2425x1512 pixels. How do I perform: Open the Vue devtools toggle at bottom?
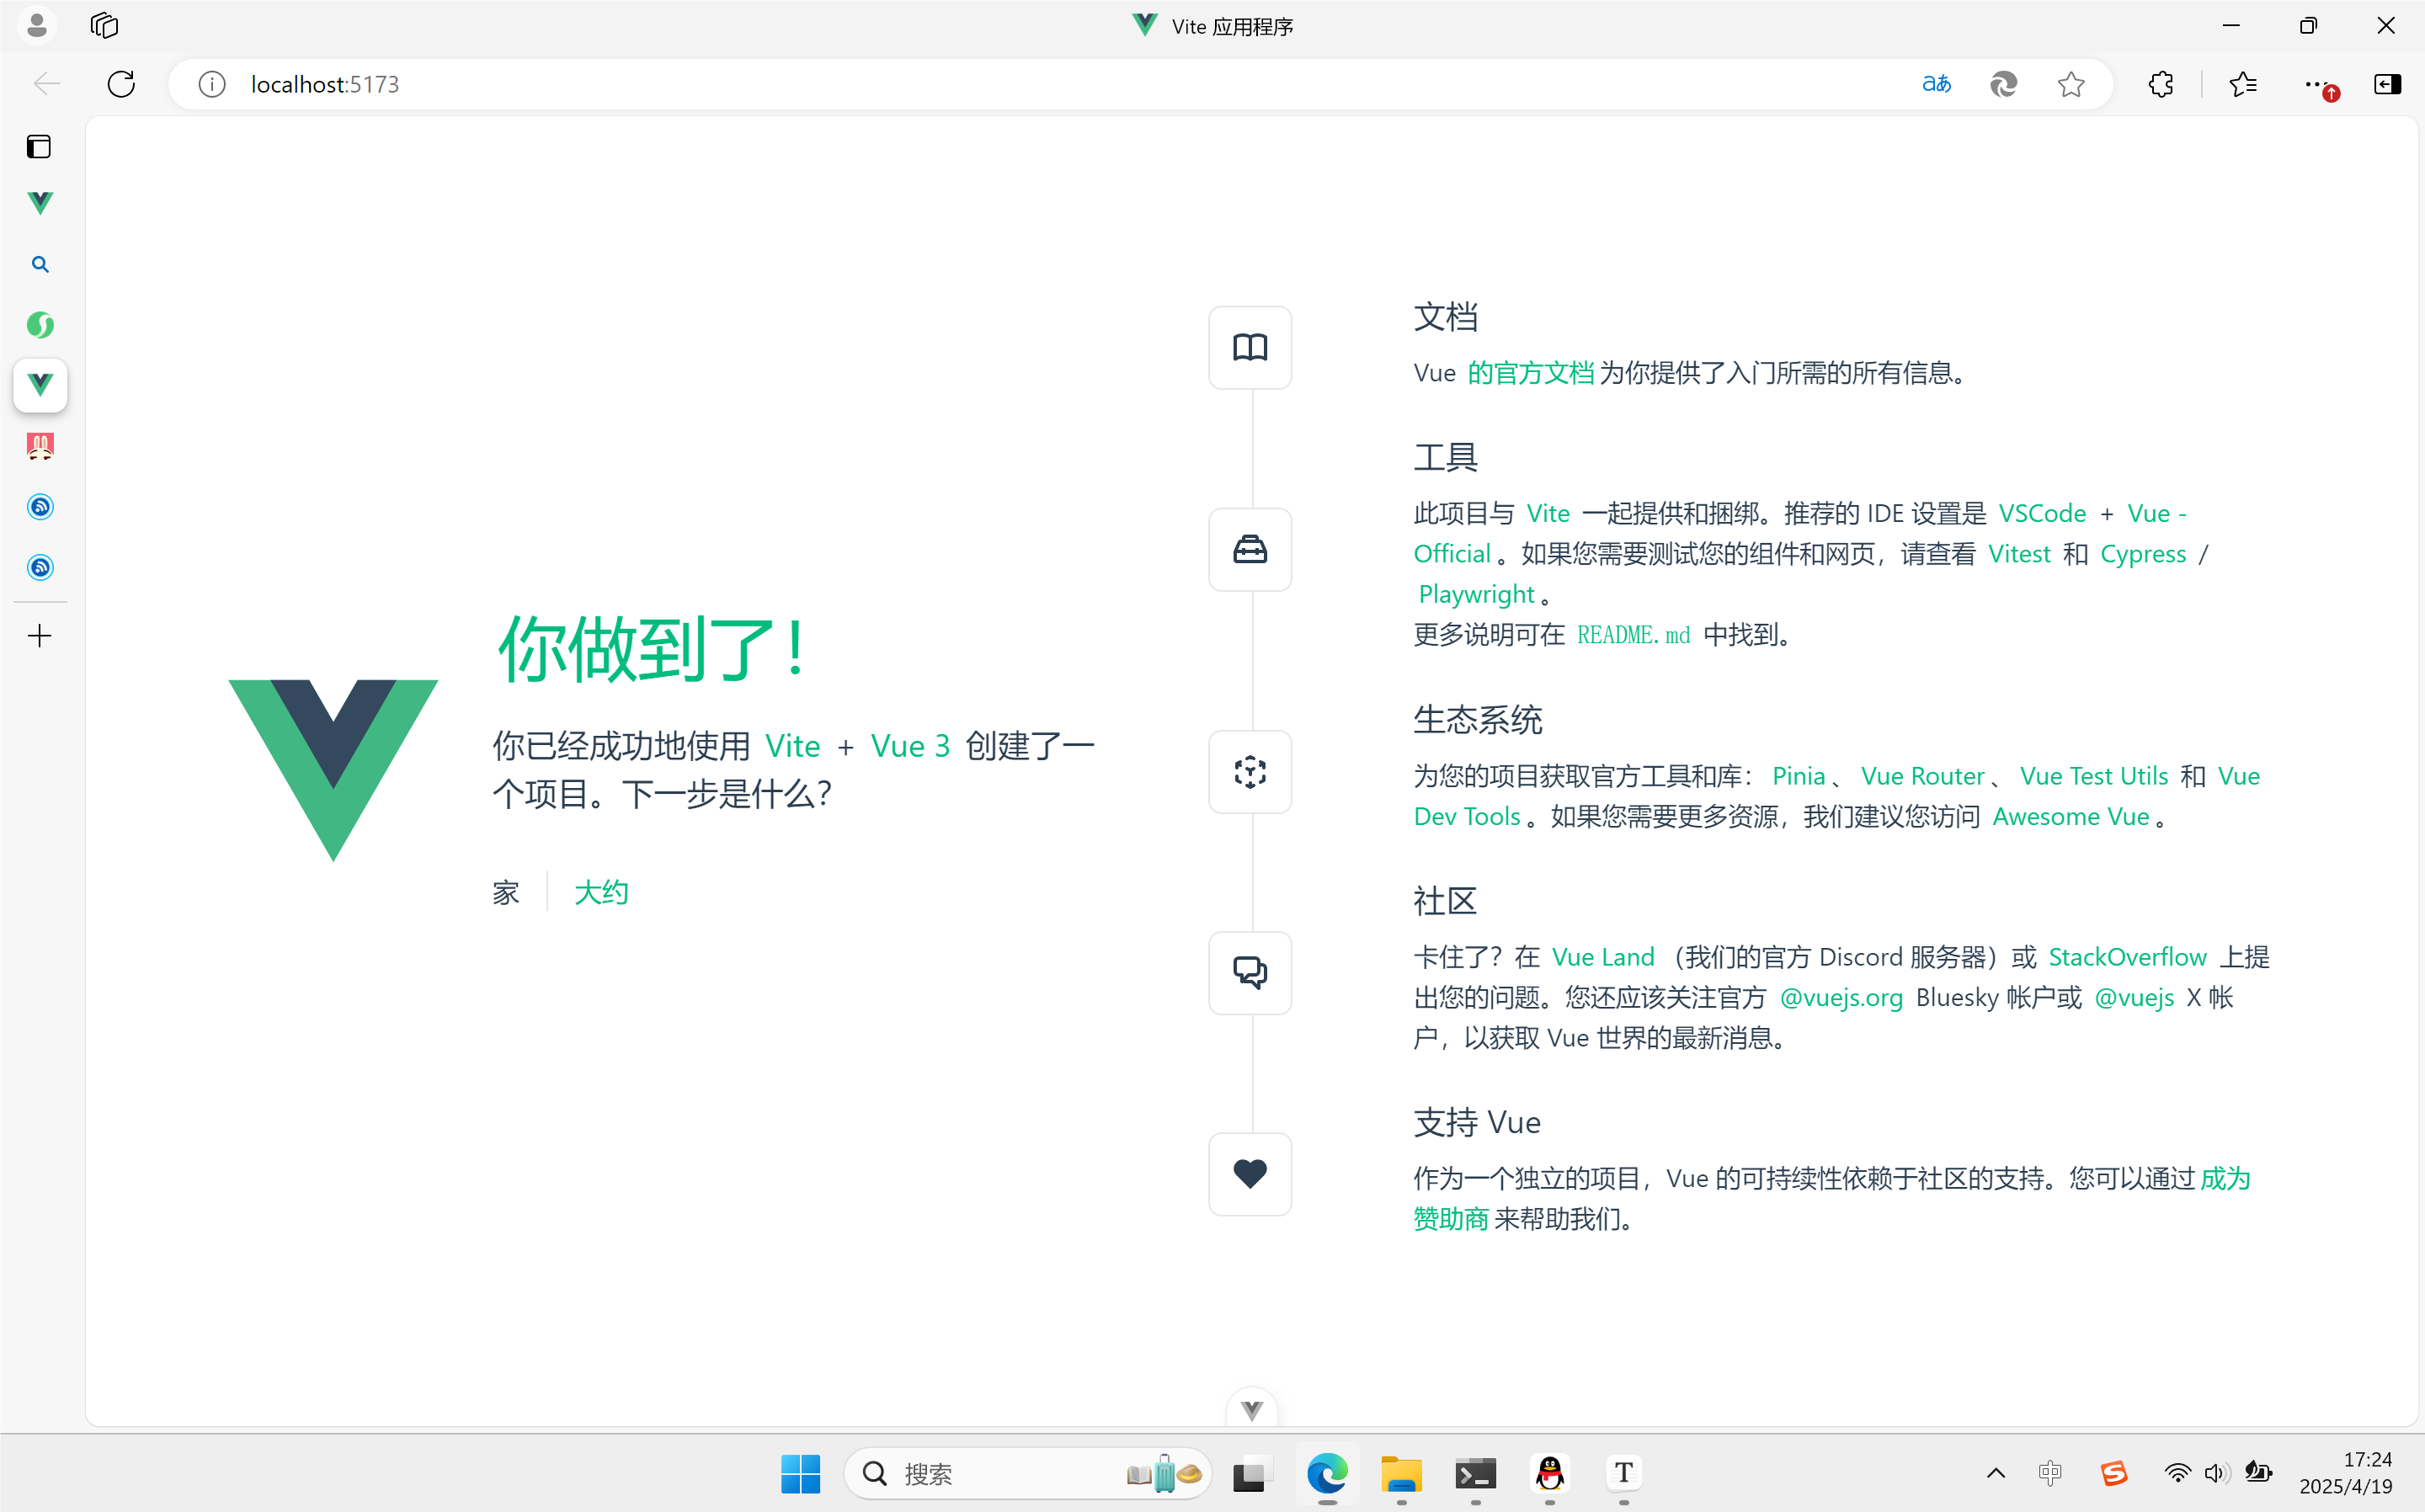click(1251, 1409)
